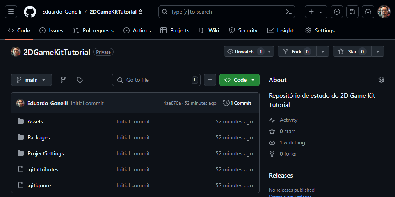Screen dimensions: 395x197
Task: Click the Go to file search field
Action: click(x=156, y=80)
